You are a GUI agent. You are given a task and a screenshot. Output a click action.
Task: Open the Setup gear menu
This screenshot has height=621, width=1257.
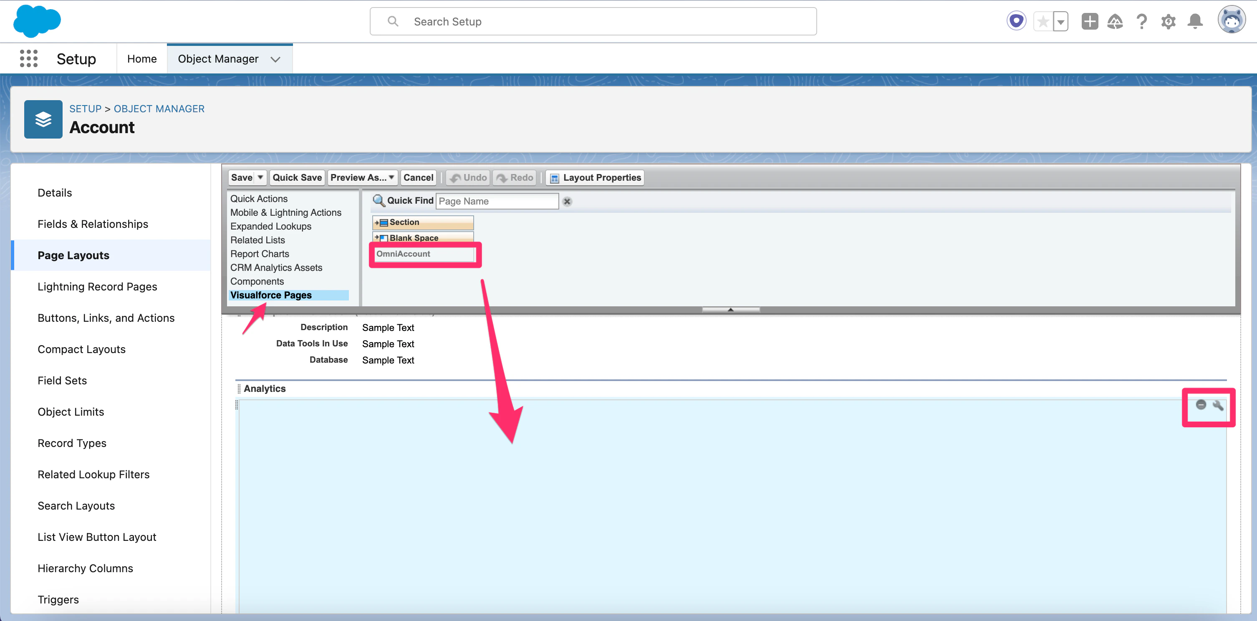(1168, 21)
